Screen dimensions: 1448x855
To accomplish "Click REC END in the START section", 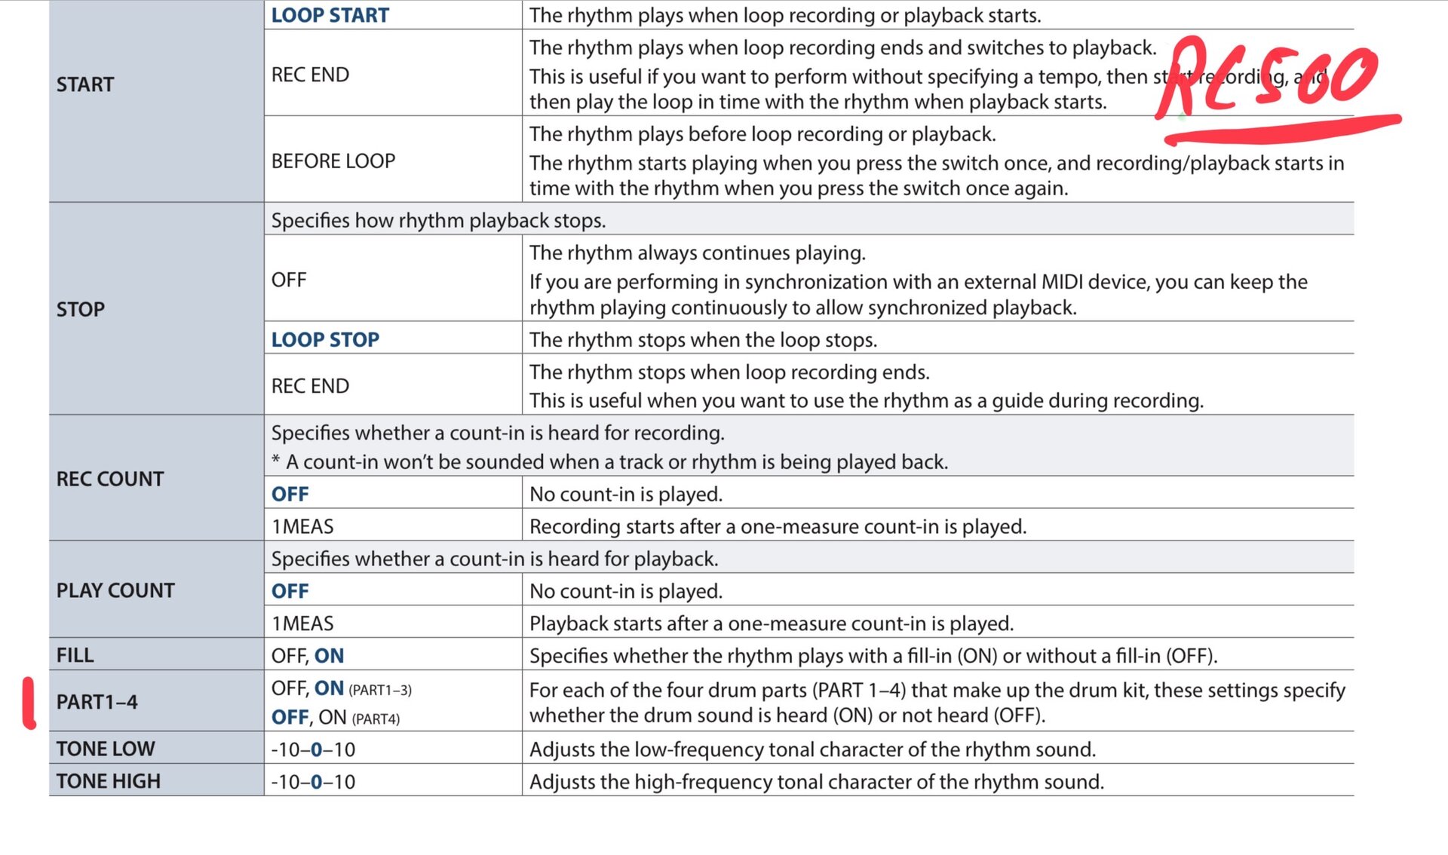I will (310, 75).
